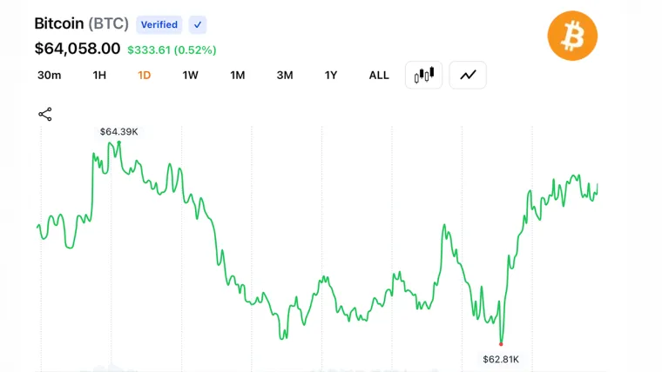Select the 30m timeframe
This screenshot has height=372, width=662.
tap(50, 76)
